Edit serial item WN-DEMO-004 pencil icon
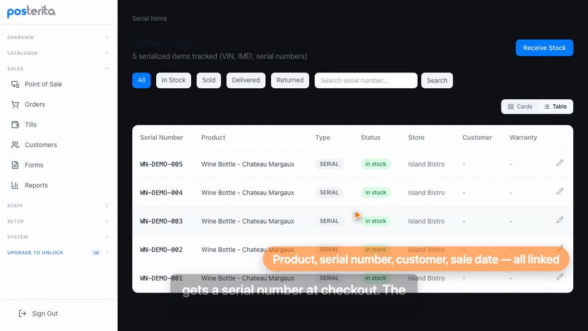The width and height of the screenshot is (588, 331). [560, 191]
